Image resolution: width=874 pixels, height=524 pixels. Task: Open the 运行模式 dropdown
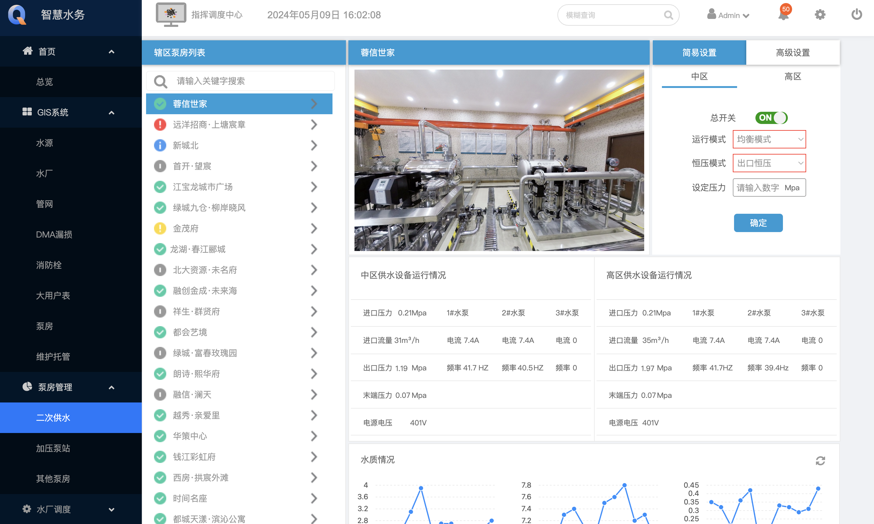click(769, 140)
